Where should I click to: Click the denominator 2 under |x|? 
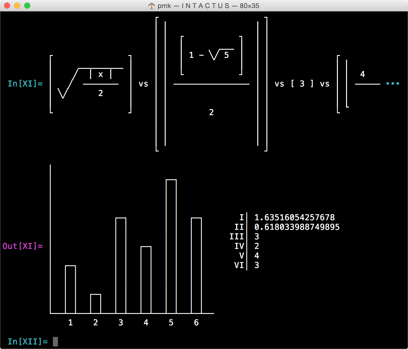101,93
